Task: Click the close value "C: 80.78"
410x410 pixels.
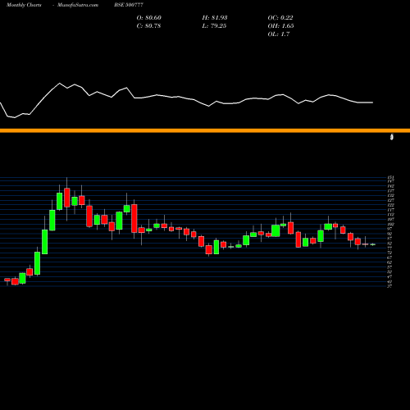Action: click(148, 25)
